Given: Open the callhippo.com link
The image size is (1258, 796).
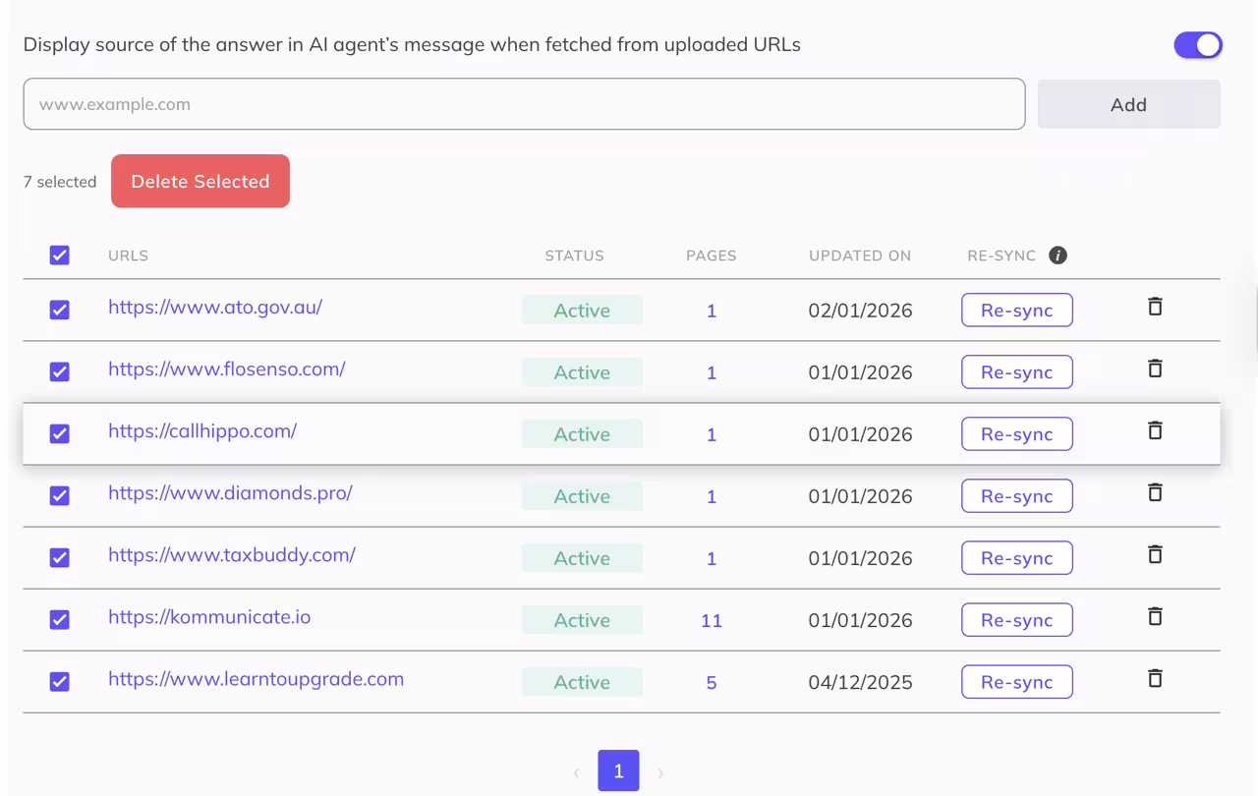Looking at the screenshot, I should point(201,430).
